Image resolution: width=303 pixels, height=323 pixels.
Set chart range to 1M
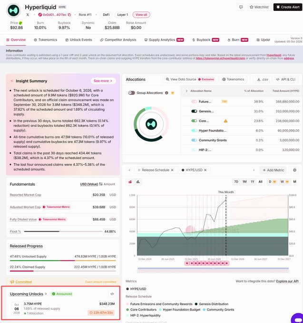tap(244, 181)
